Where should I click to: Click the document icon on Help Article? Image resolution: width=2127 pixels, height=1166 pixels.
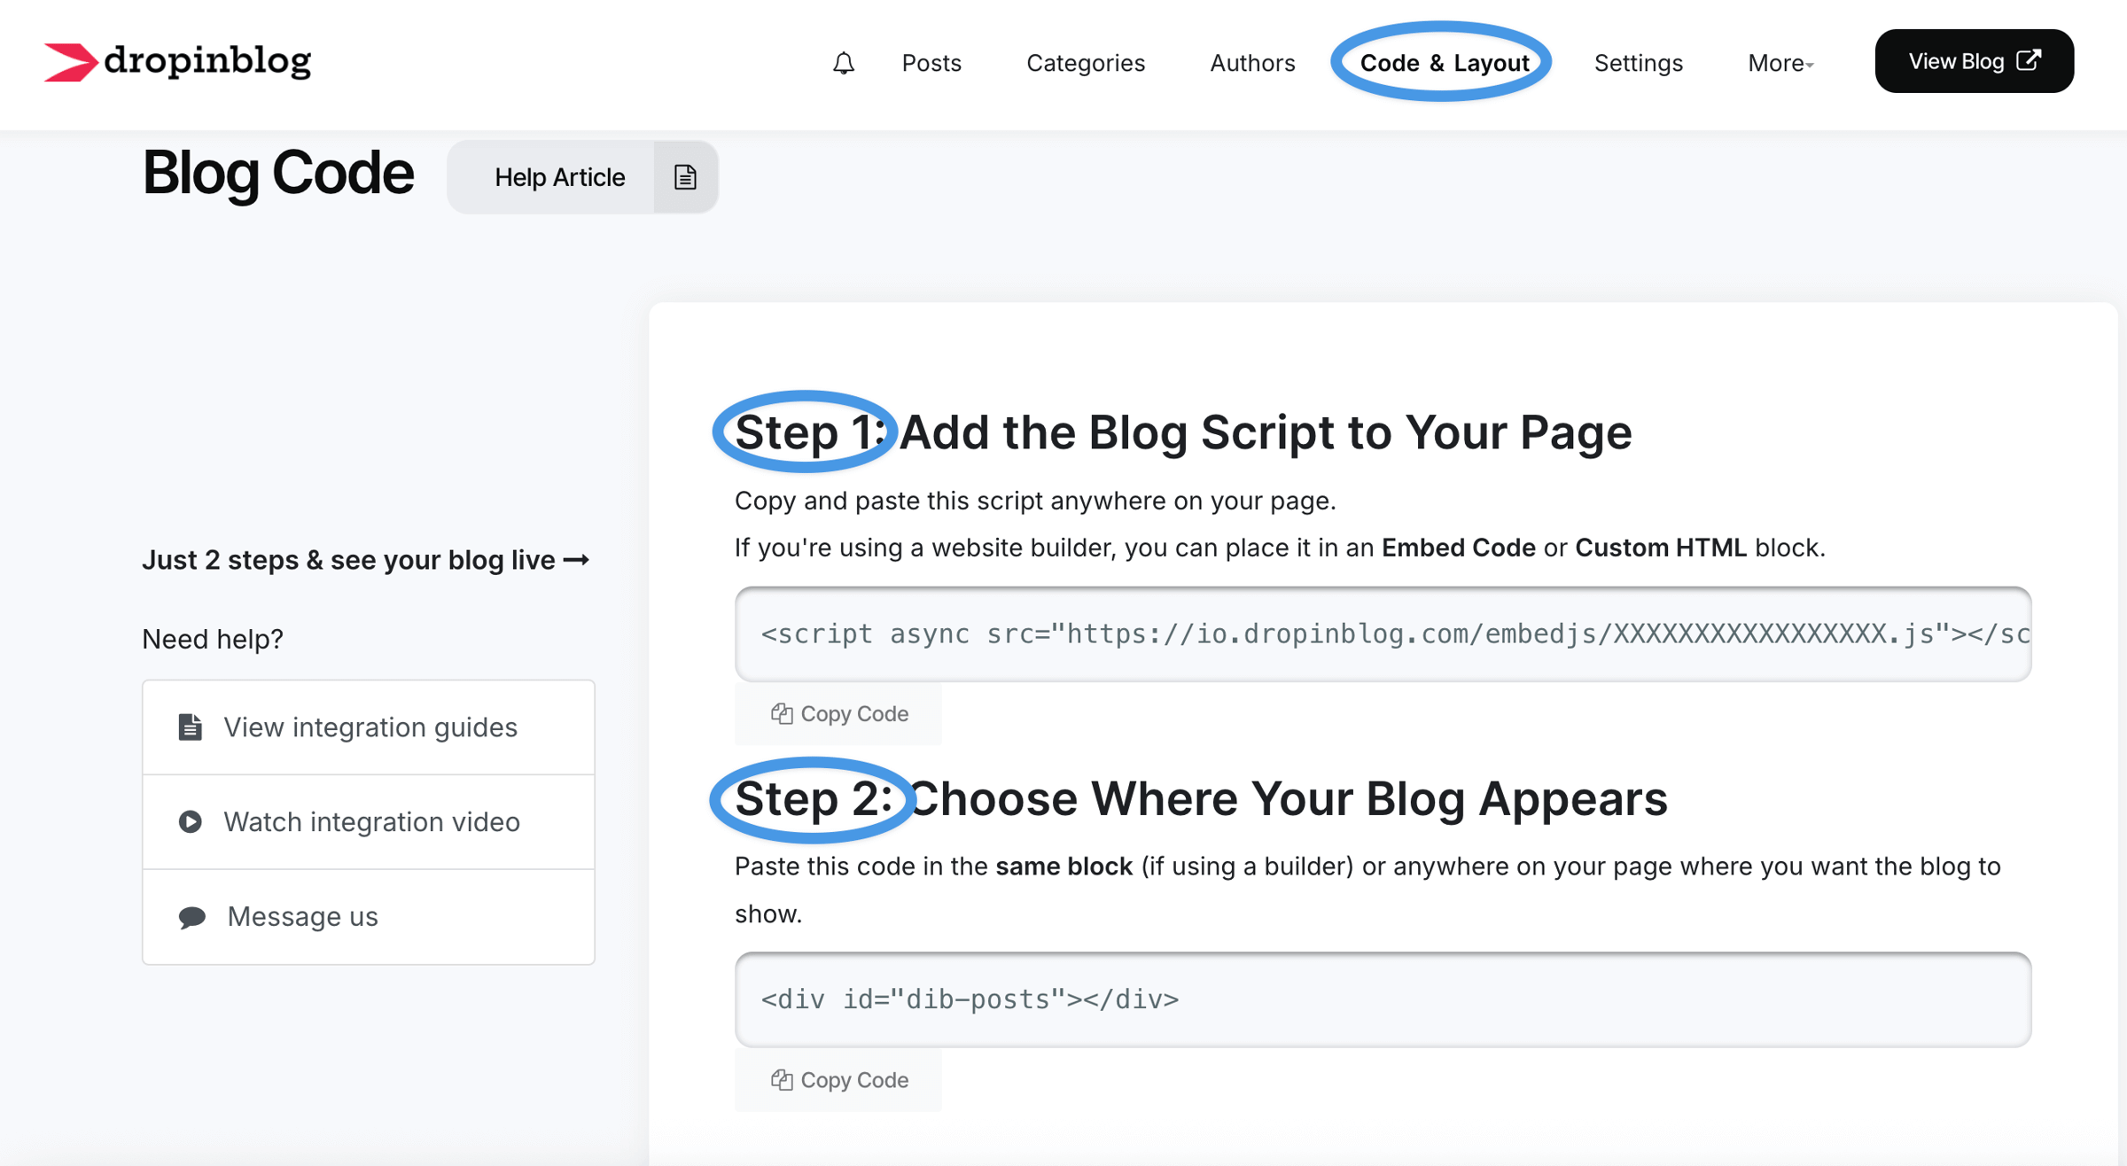[x=685, y=175]
